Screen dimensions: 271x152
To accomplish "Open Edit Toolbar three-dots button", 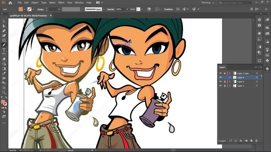I will click(4, 123).
